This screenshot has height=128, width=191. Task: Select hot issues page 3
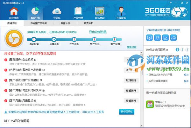tap(187, 49)
